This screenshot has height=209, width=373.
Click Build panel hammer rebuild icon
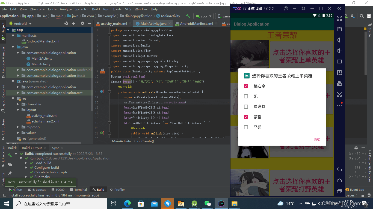point(10,155)
